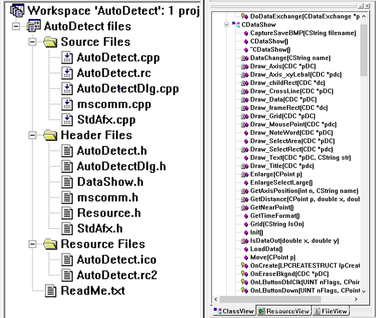Click the CaptureSaveBMP method icon
This screenshot has width=376, height=318.
click(x=246, y=33)
